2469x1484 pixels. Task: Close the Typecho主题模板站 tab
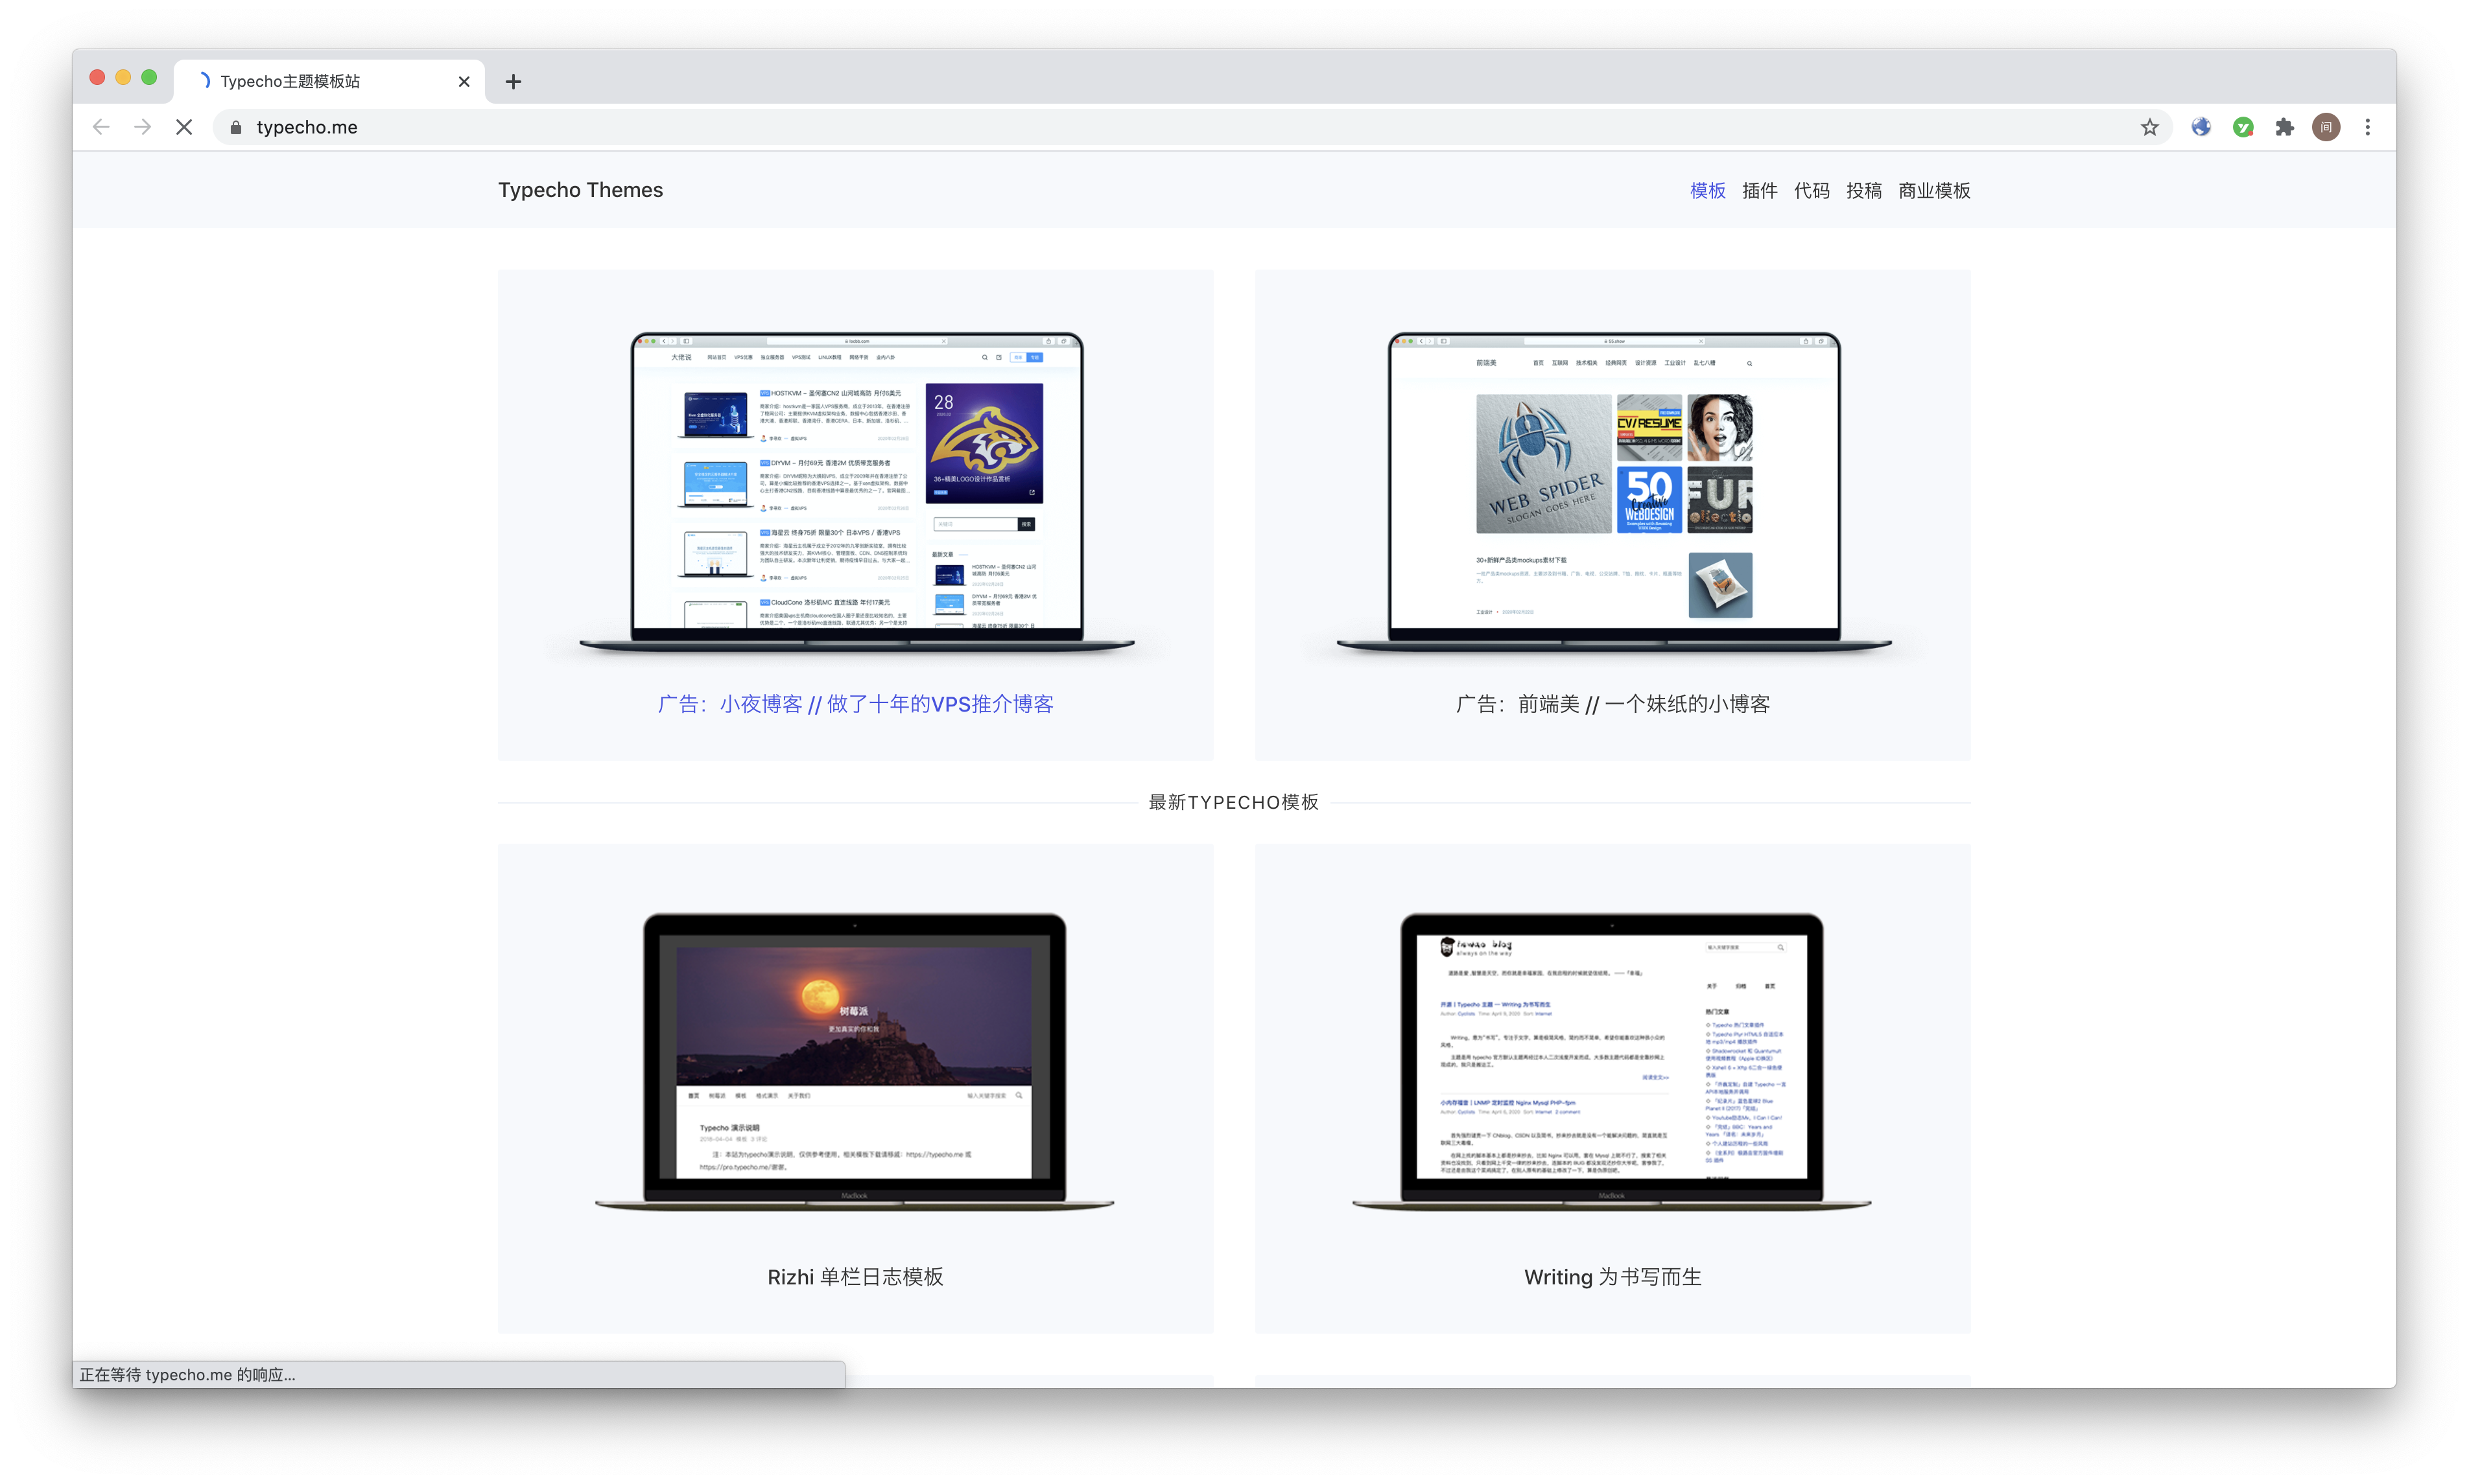click(464, 81)
